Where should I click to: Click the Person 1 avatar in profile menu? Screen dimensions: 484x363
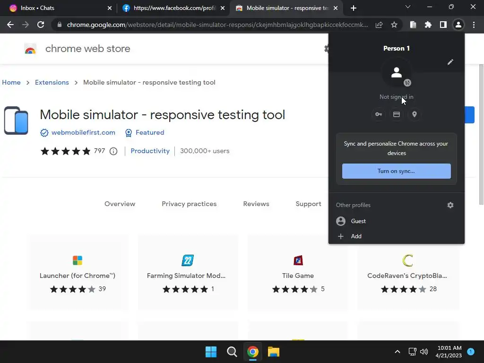coord(397,73)
